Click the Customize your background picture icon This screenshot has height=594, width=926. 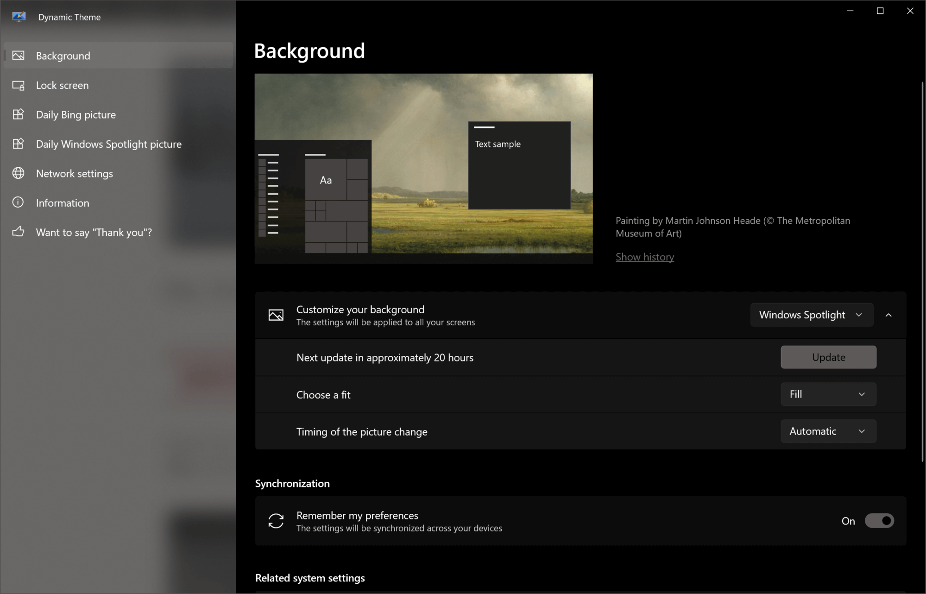pos(276,315)
